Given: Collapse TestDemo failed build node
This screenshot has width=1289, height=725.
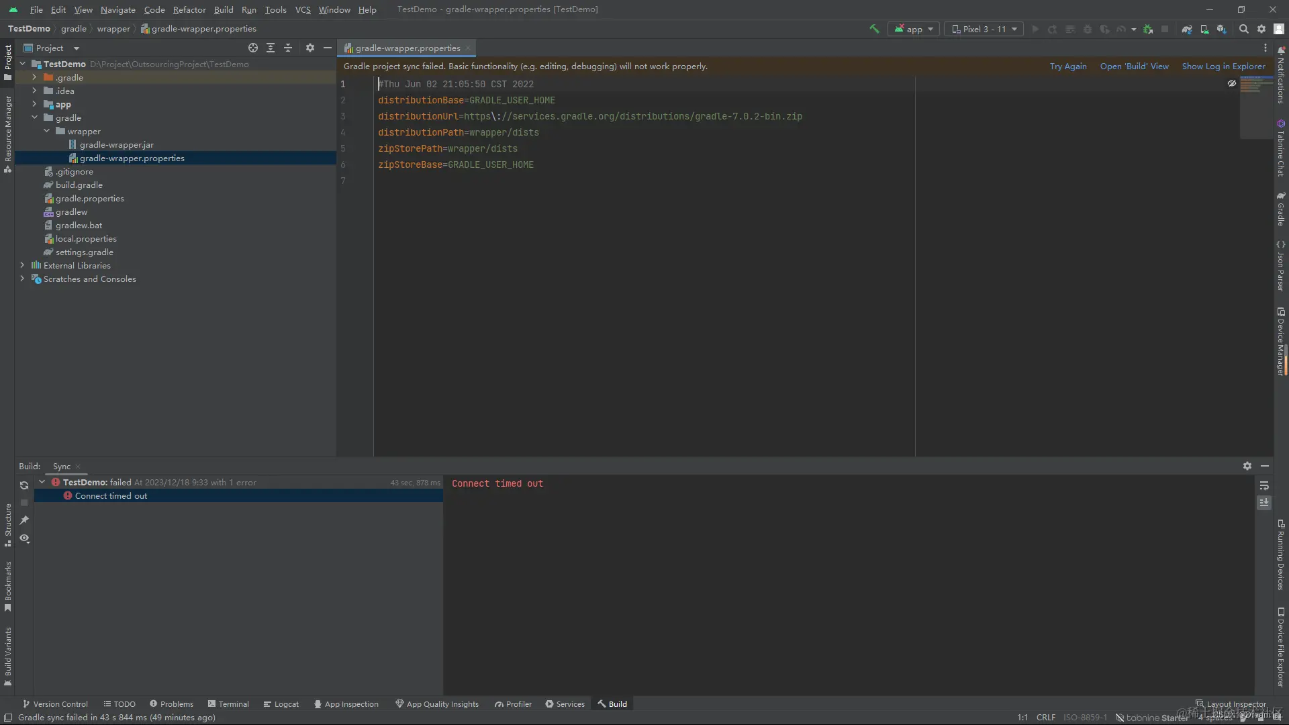Looking at the screenshot, I should click(x=42, y=482).
